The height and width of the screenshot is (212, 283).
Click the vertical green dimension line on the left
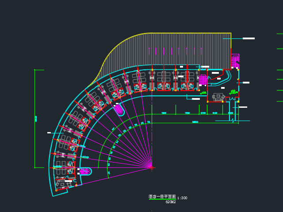[x=35, y=118]
